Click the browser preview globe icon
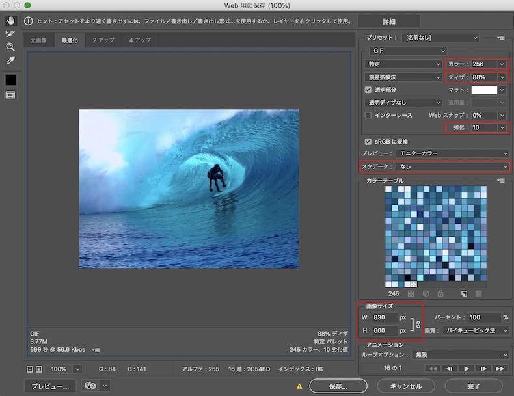This screenshot has height=396, width=514. tap(90, 386)
